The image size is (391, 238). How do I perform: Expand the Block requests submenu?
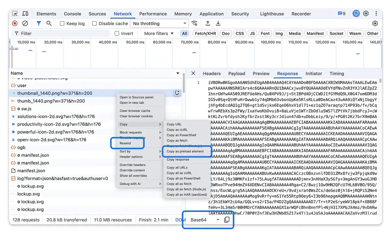pyautogui.click(x=140, y=132)
